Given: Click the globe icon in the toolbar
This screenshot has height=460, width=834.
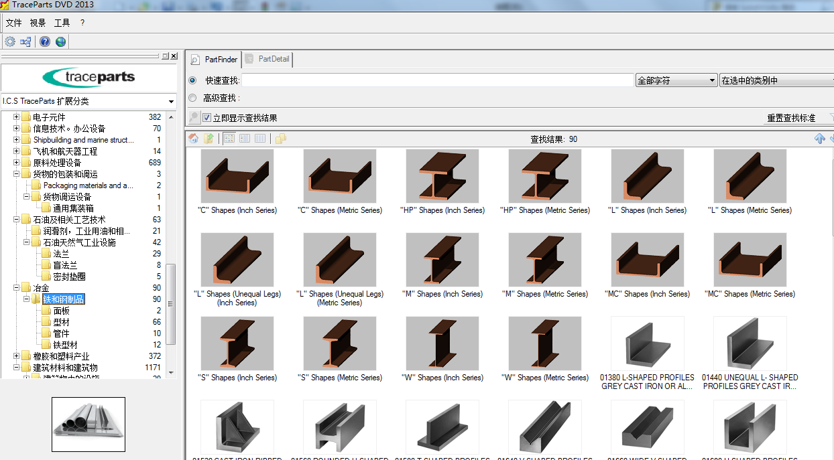Looking at the screenshot, I should [60, 41].
